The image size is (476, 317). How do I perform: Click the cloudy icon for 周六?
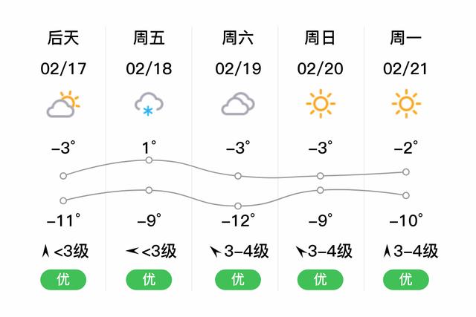tap(238, 104)
